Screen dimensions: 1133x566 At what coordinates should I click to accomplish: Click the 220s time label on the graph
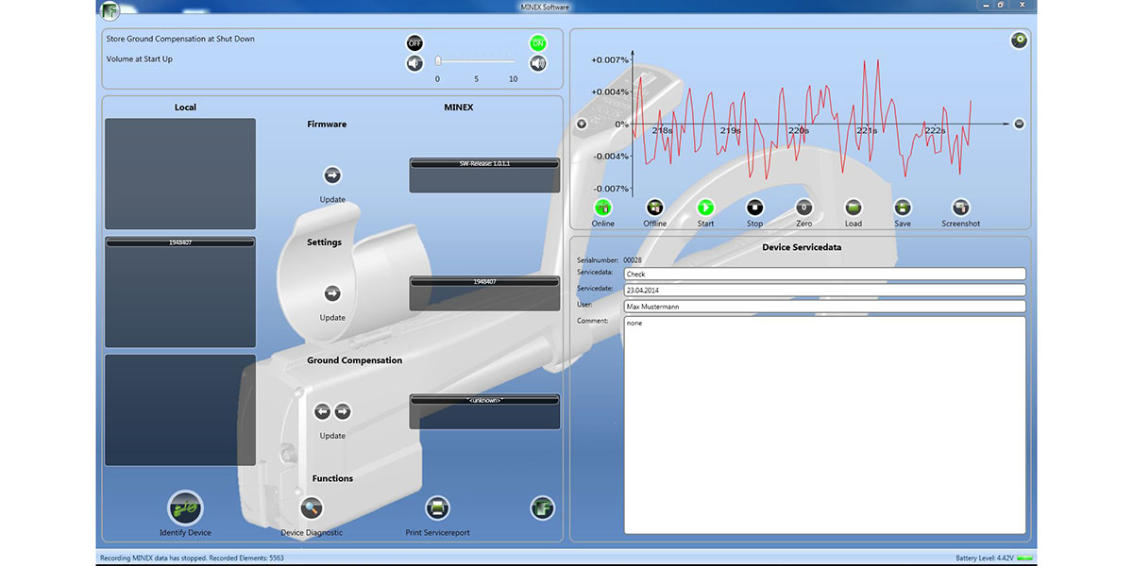click(798, 131)
